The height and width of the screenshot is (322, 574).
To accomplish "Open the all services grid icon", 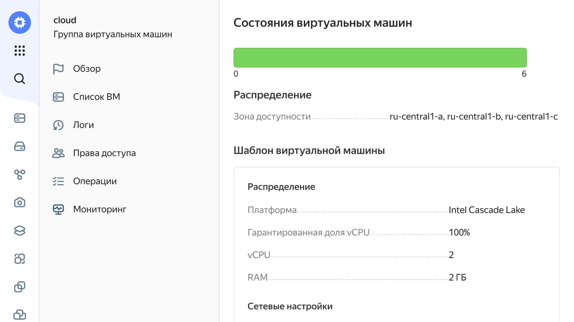I will pyautogui.click(x=20, y=51).
